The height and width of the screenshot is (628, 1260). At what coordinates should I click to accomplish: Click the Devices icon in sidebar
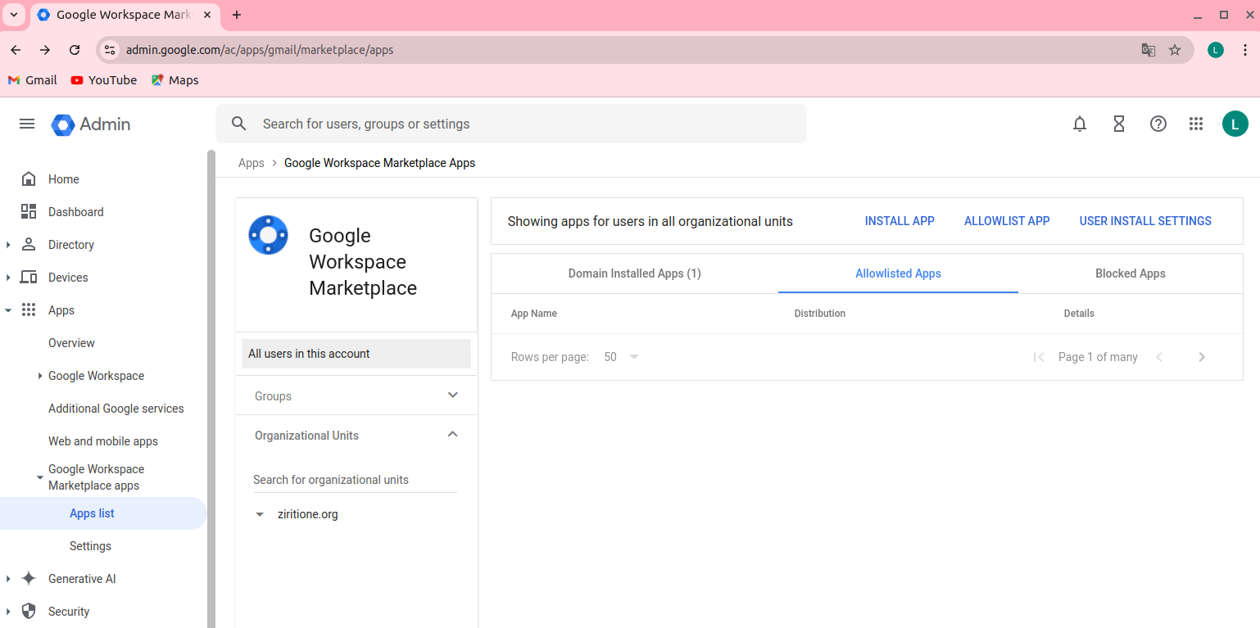click(29, 278)
